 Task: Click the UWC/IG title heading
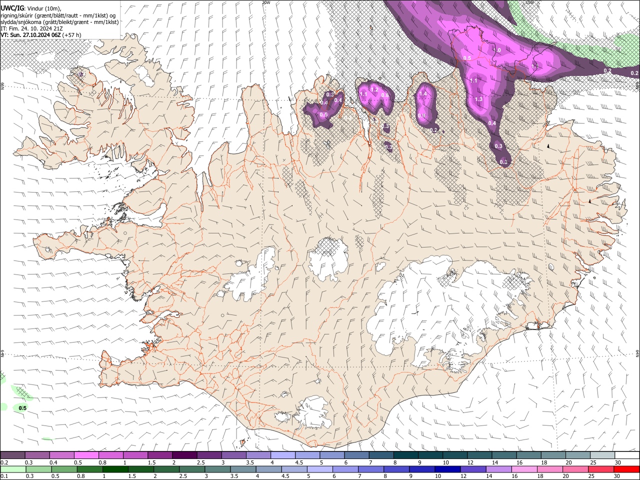[x=11, y=7]
